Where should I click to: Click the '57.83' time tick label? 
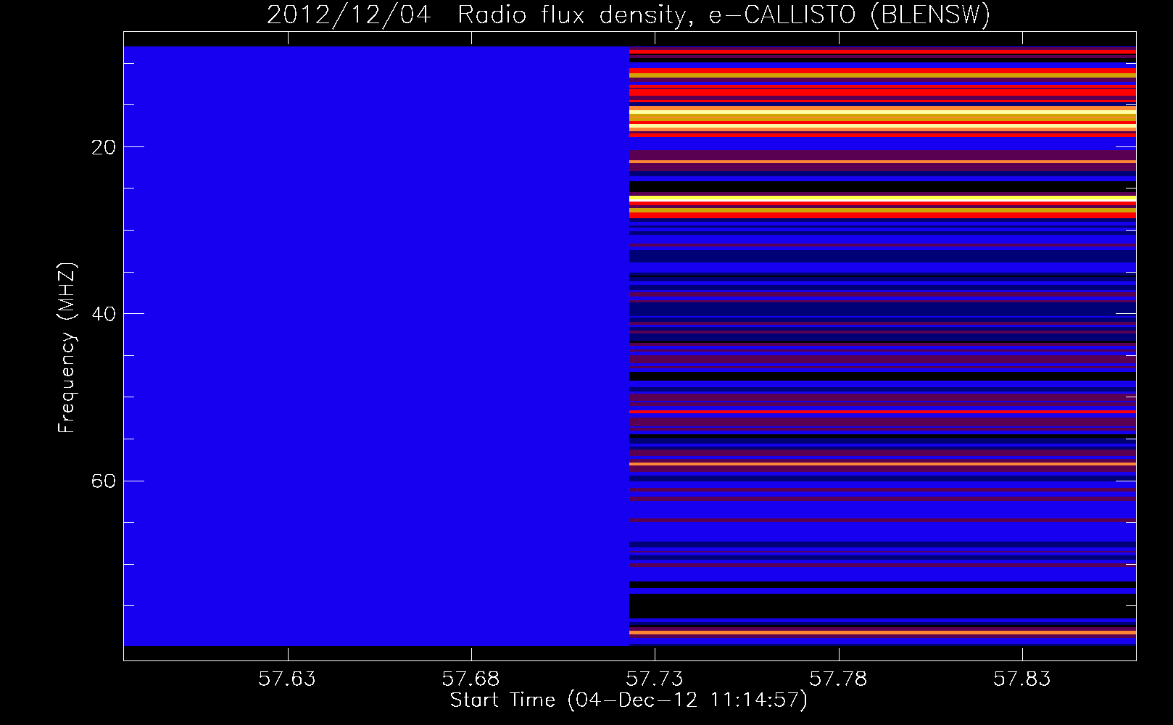(1022, 679)
